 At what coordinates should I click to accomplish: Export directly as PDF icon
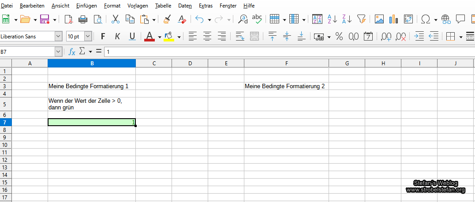click(x=69, y=19)
